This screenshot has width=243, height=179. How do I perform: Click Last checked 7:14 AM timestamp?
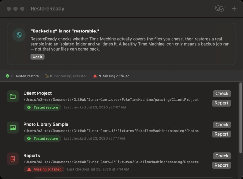point(98,169)
